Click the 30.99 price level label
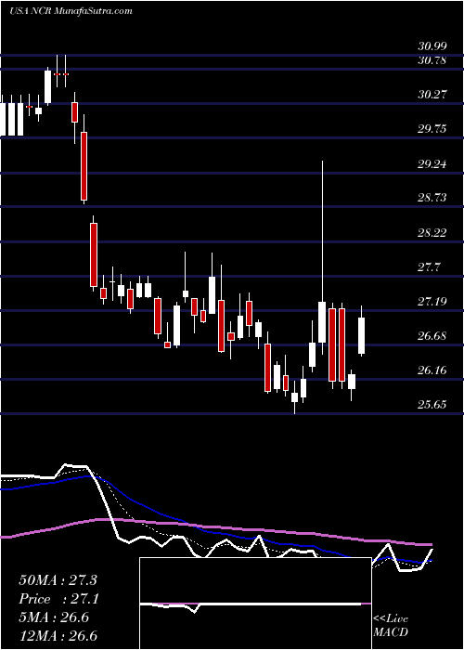 click(432, 46)
